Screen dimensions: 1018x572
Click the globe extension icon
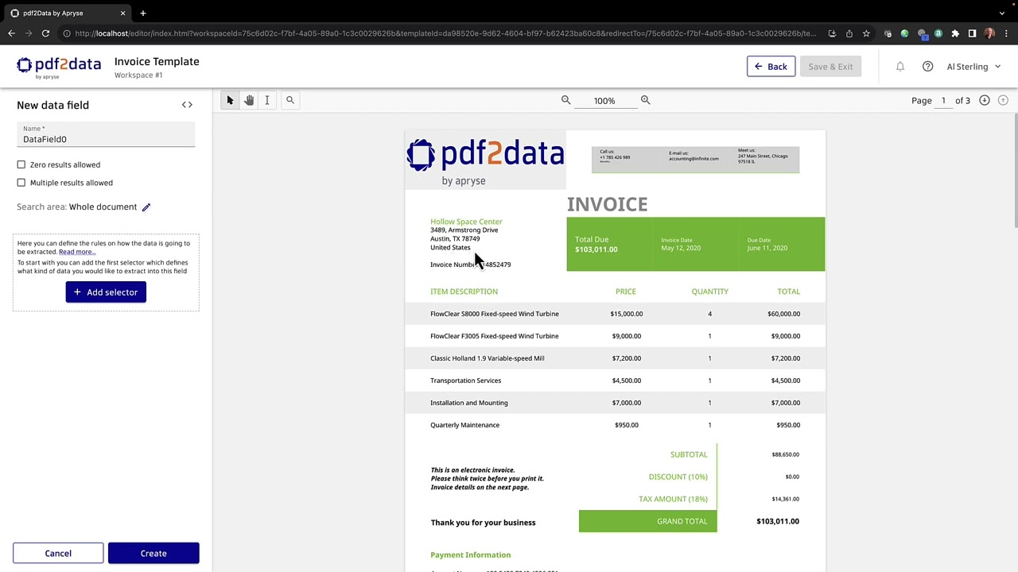[904, 33]
